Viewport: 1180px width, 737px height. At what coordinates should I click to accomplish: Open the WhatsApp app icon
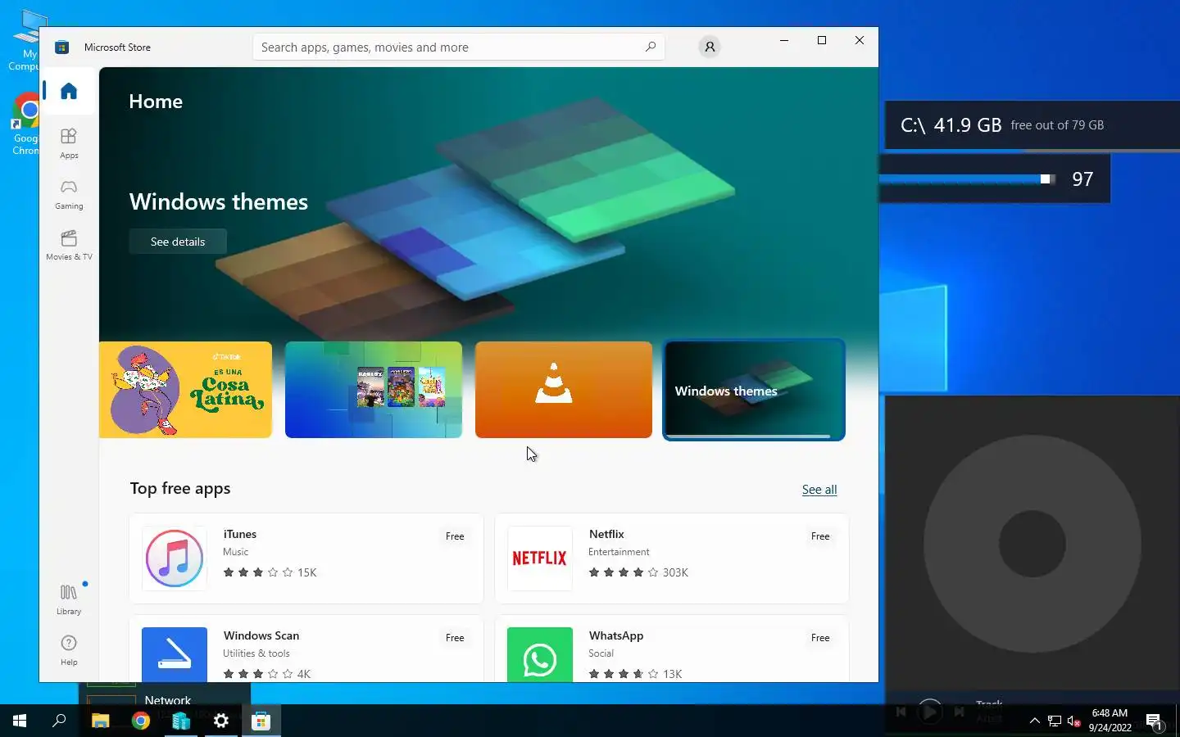pos(540,655)
